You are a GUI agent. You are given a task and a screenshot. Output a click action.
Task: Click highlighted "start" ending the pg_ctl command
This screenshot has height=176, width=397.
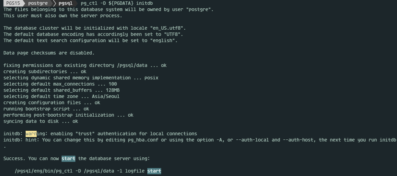pos(154,171)
